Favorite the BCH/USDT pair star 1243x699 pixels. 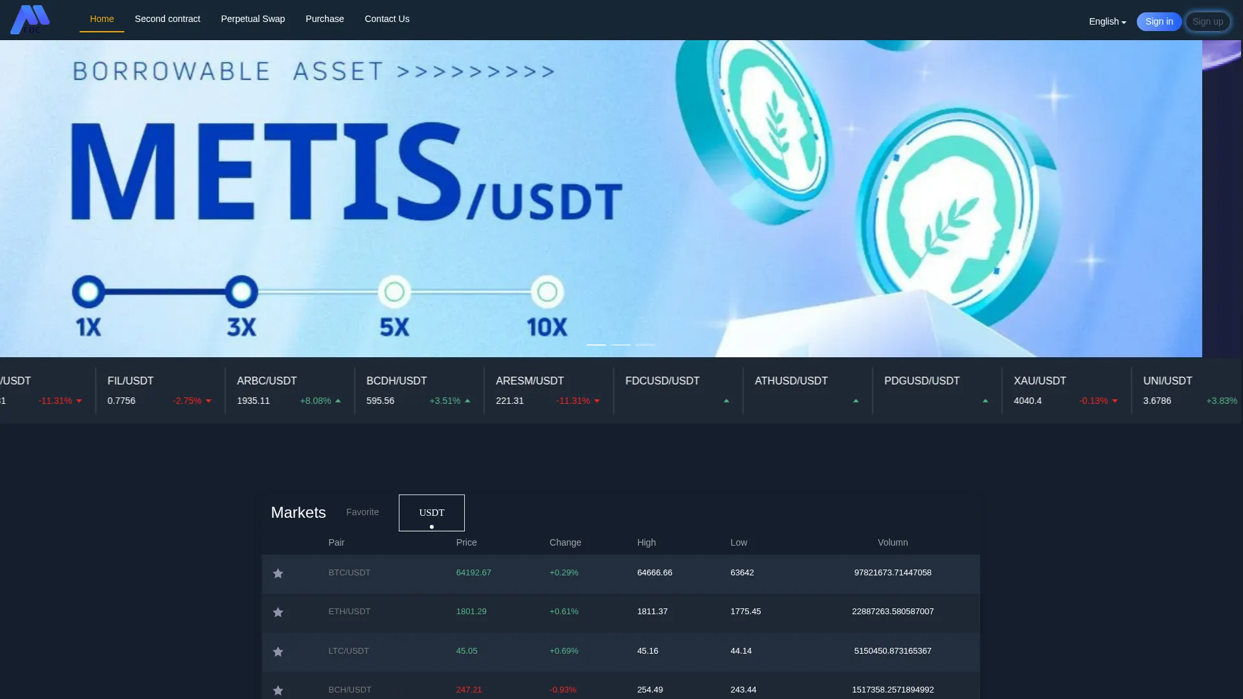tap(278, 691)
